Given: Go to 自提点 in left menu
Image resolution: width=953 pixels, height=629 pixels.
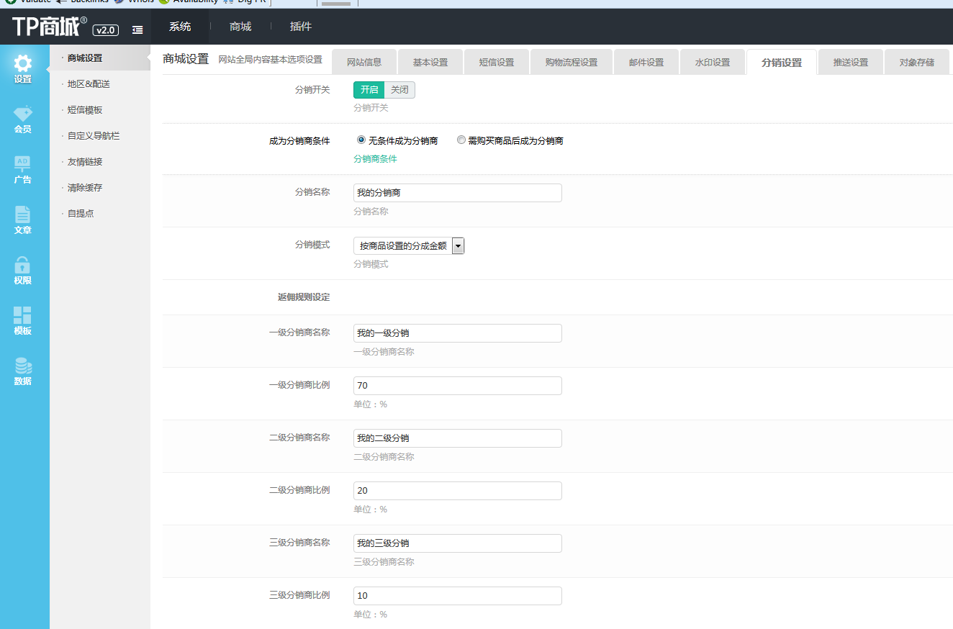Looking at the screenshot, I should pyautogui.click(x=81, y=214).
